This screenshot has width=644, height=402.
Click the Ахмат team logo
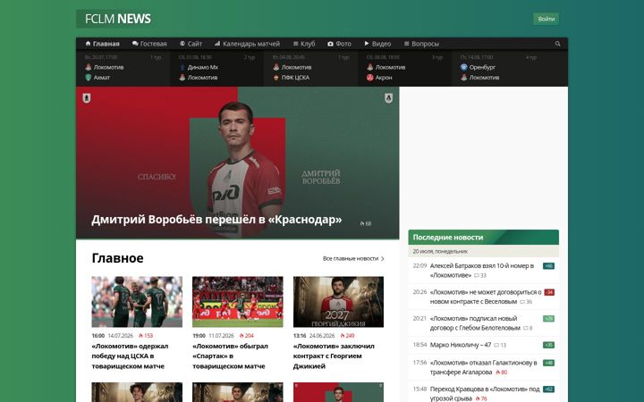(88, 78)
